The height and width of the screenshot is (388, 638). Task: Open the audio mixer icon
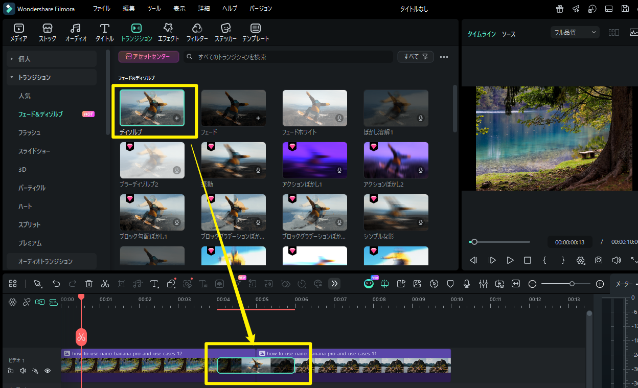tap(483, 284)
